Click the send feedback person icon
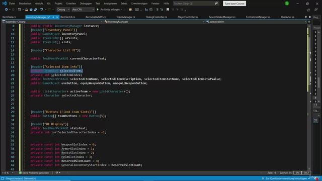322x181 pixels. click(x=316, y=10)
